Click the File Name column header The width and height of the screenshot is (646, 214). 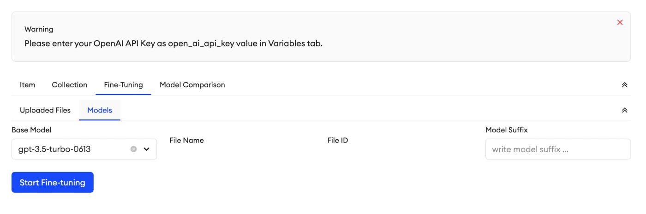(x=186, y=140)
